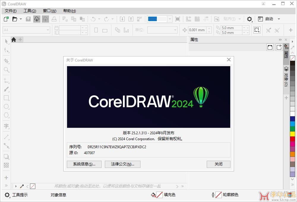Pick the red color swatch in palette
The width and height of the screenshot is (297, 202).
(x=293, y=139)
